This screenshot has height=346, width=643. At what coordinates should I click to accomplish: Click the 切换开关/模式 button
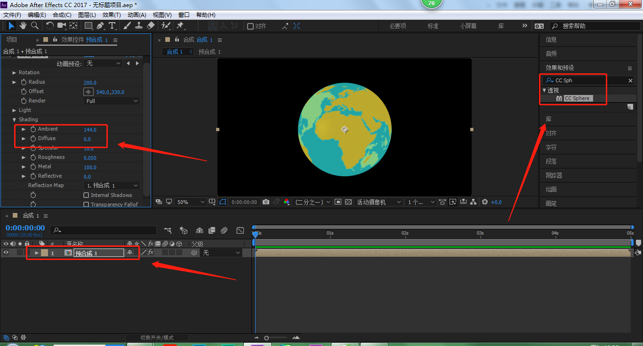point(157,338)
